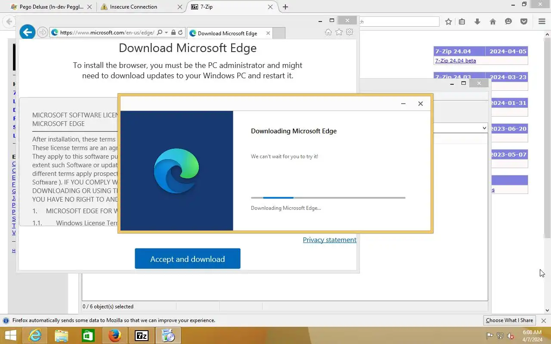Open IE favorites star
This screenshot has width=551, height=344.
point(339,32)
